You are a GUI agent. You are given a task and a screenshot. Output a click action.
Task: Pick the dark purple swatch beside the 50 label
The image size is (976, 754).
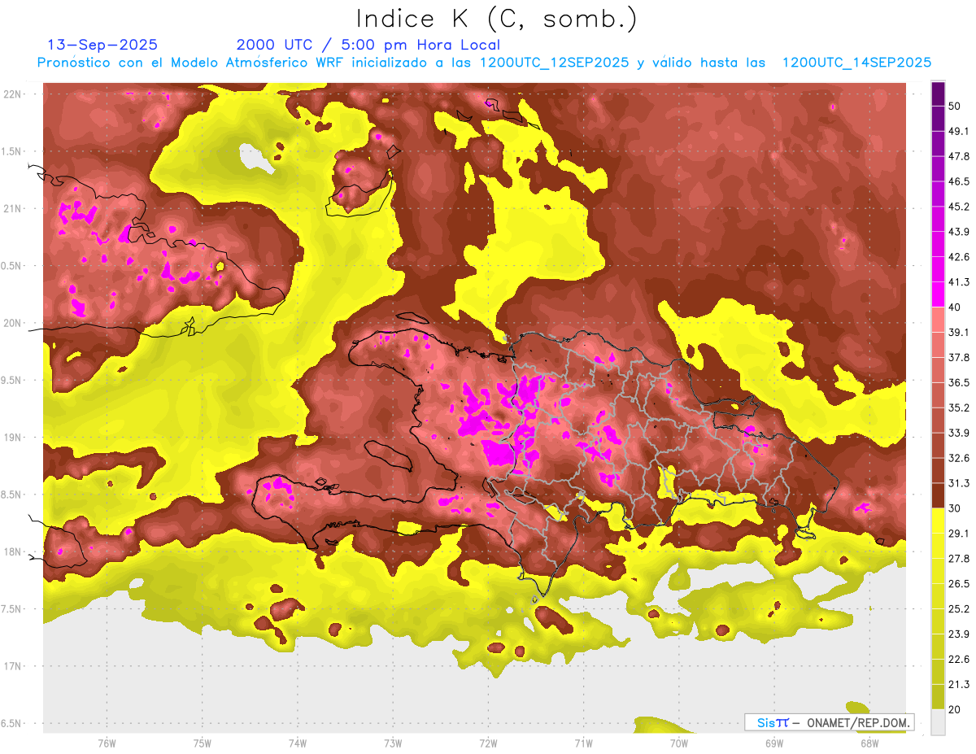pos(938,94)
